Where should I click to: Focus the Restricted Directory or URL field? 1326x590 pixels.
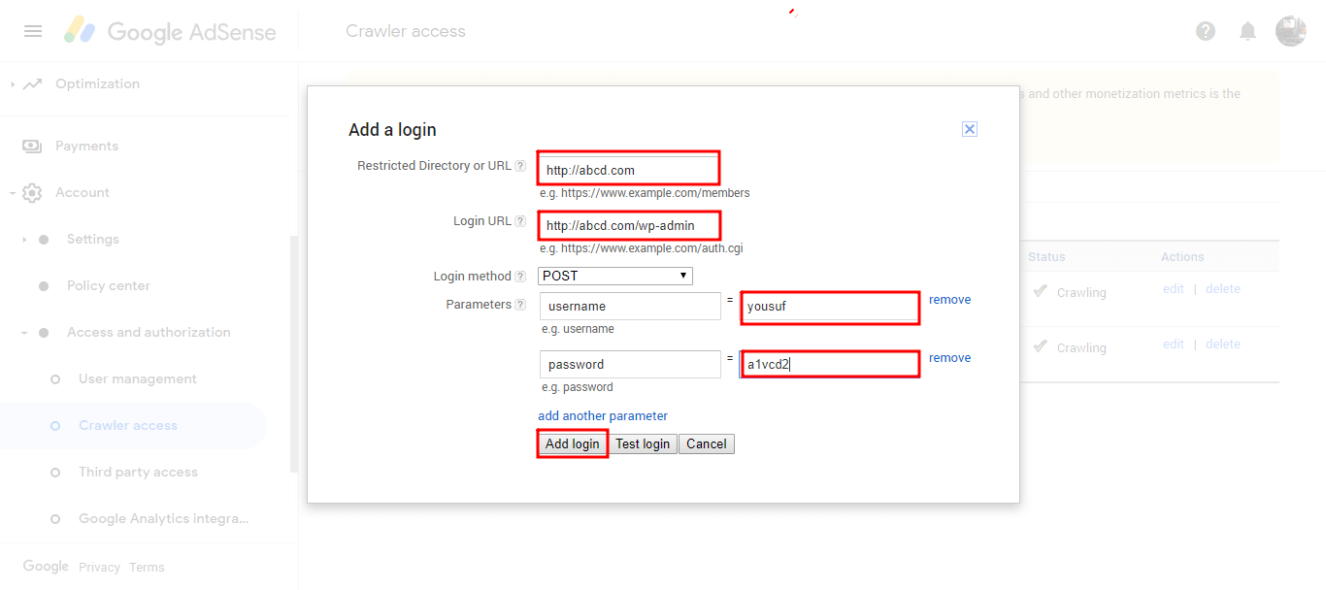629,169
